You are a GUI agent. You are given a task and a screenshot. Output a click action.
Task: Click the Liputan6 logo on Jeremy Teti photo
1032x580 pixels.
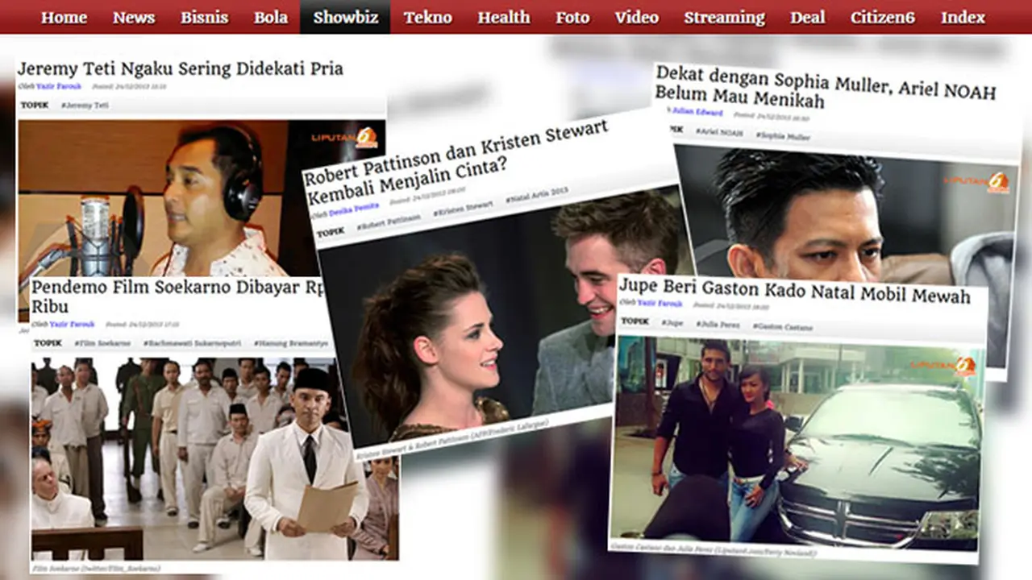tap(344, 137)
